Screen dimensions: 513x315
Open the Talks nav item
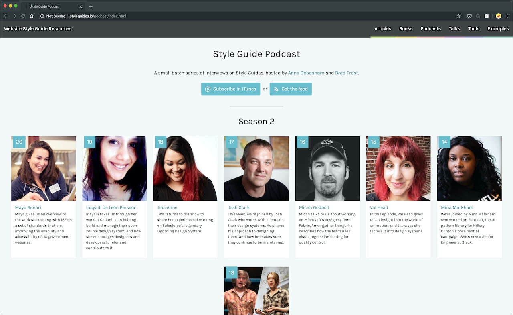point(454,29)
